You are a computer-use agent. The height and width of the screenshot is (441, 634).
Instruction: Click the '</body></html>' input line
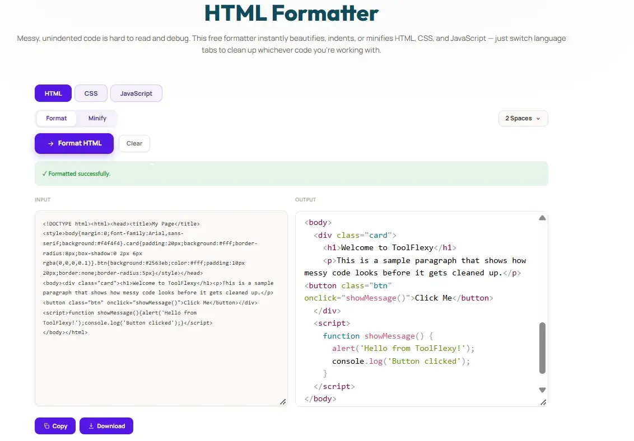click(x=65, y=332)
